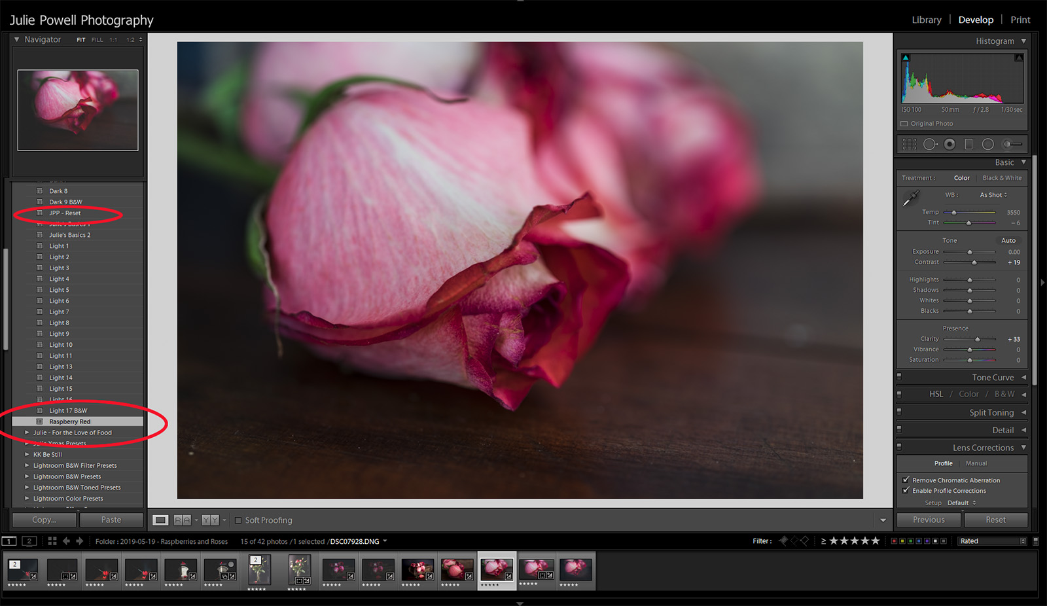Click the Previous button
This screenshot has width=1047, height=606.
pos(929,520)
